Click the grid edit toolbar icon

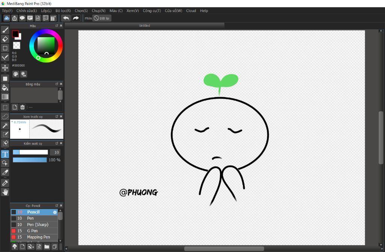53,18
